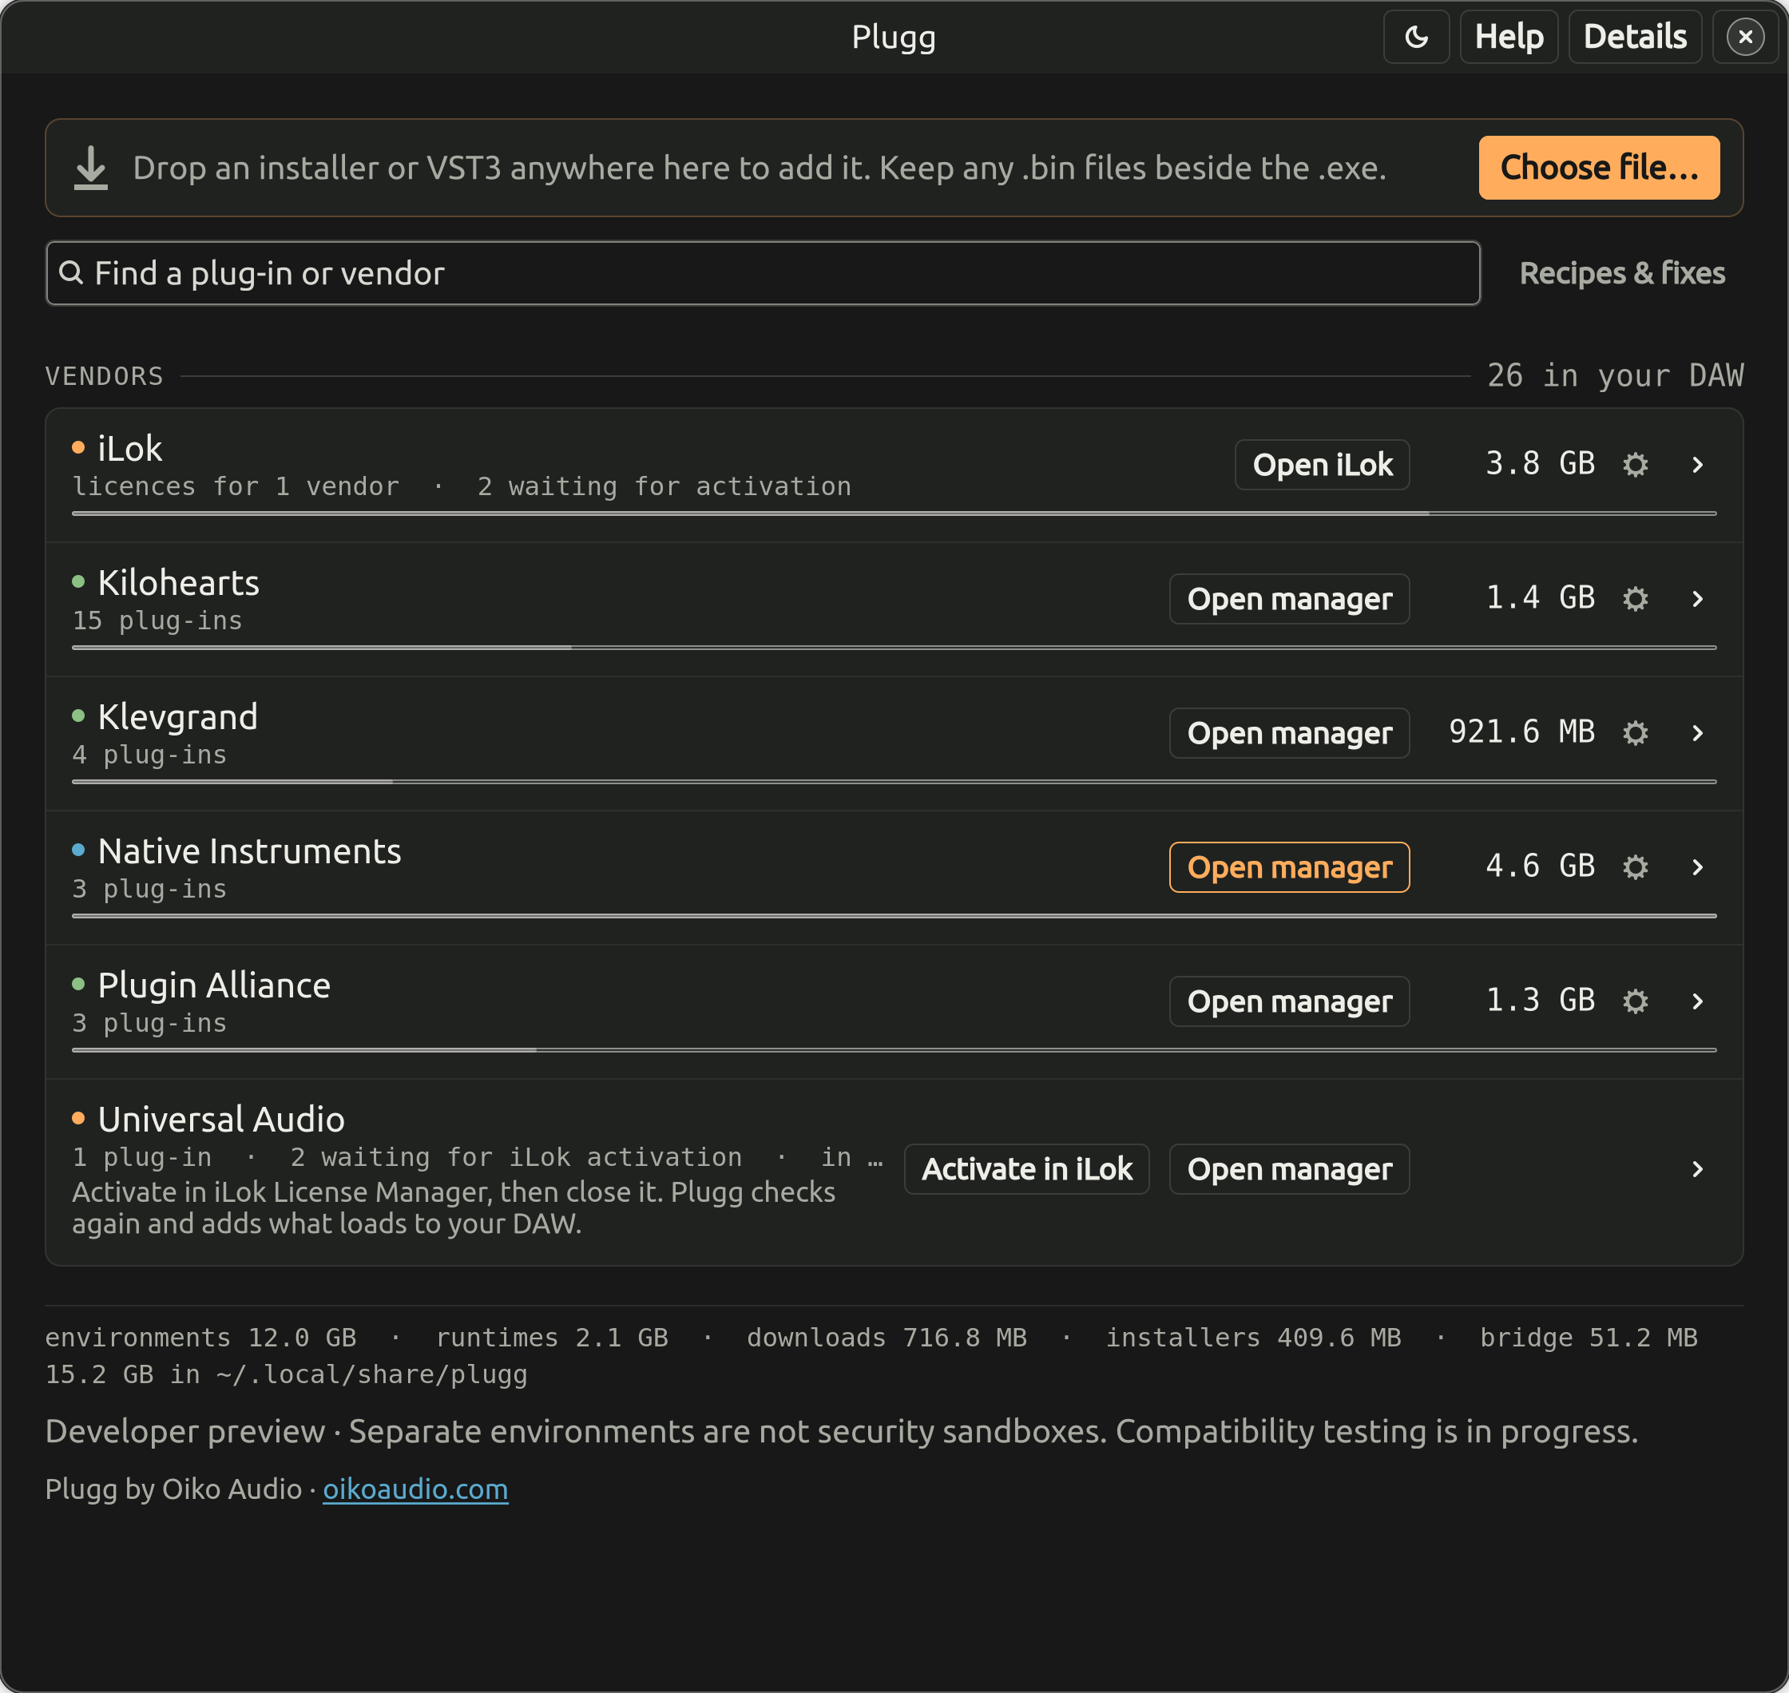
Task: Open manager for Plugin Alliance
Action: 1289,1001
